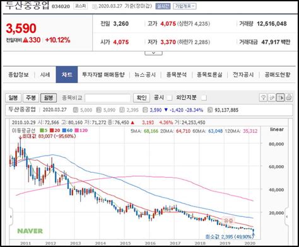
Task: Open the 시세 tab
Action: 45,74
